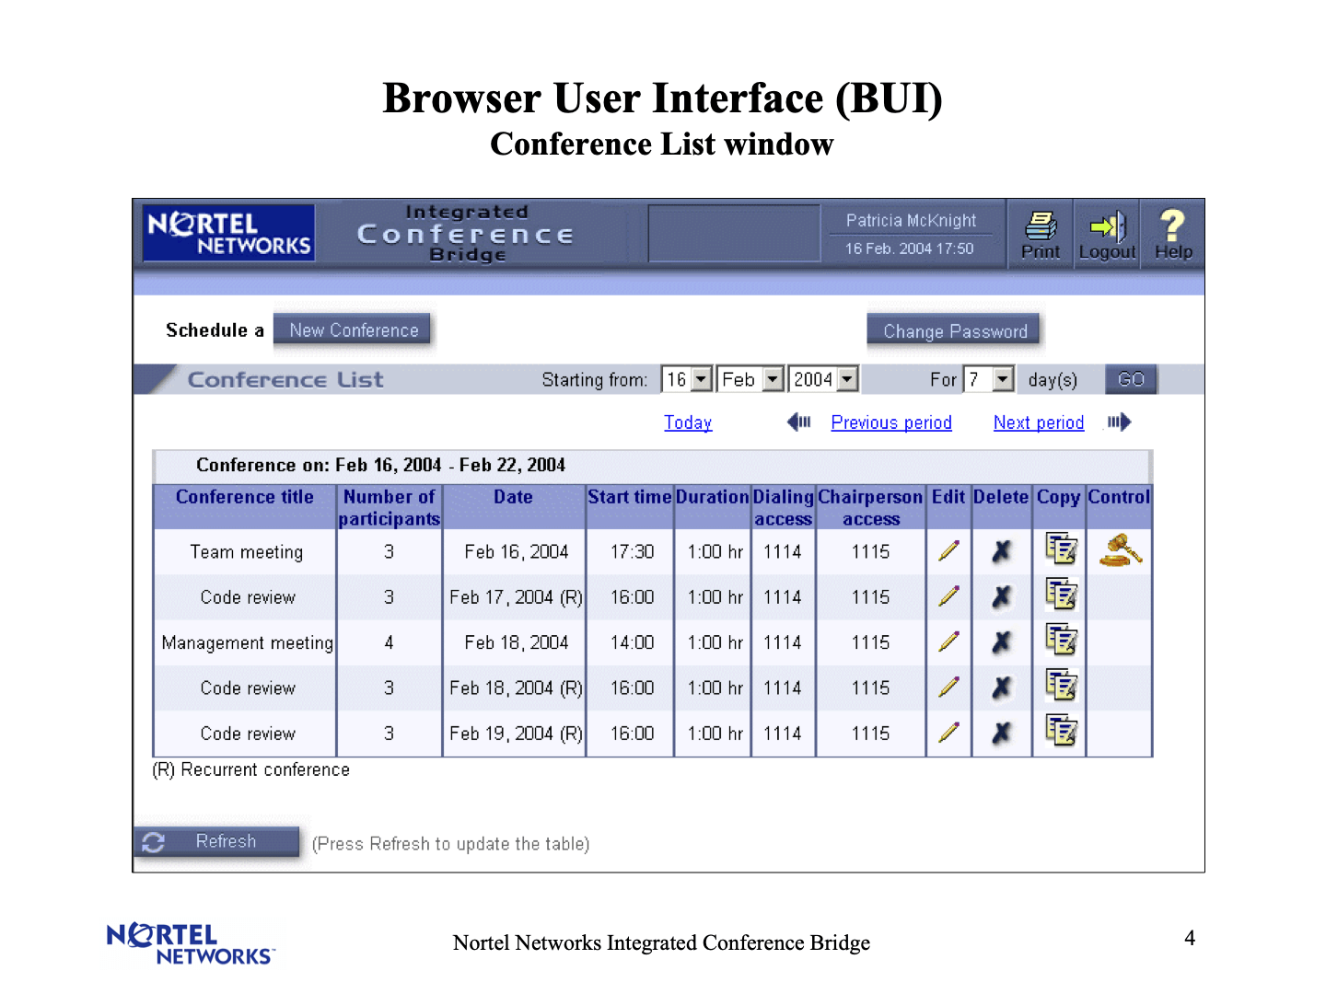This screenshot has width=1326, height=994.
Task: Copy the Management meeting conference
Action: [x=1061, y=640]
